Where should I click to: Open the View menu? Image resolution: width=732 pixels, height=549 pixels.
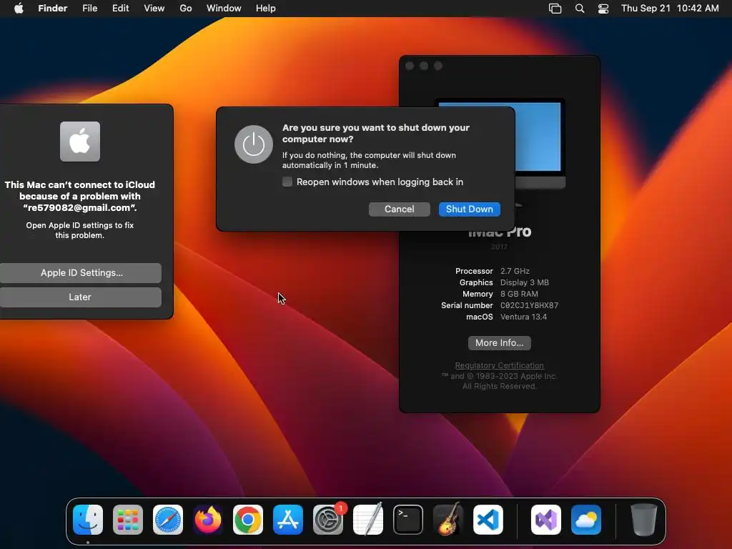pos(154,9)
